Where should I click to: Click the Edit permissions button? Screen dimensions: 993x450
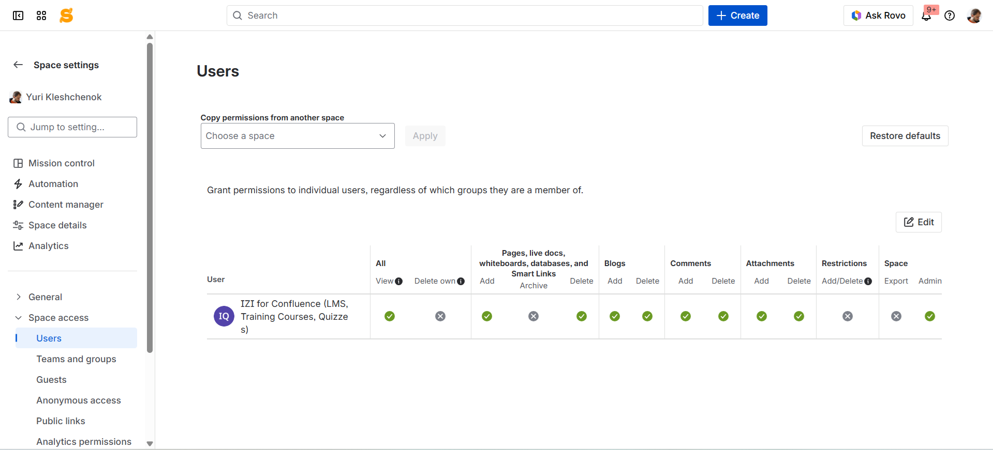click(x=918, y=222)
